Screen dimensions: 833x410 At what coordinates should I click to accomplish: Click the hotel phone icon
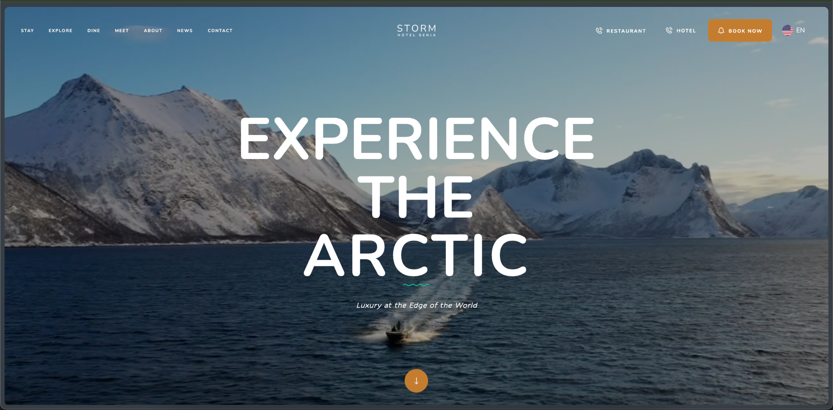669,30
